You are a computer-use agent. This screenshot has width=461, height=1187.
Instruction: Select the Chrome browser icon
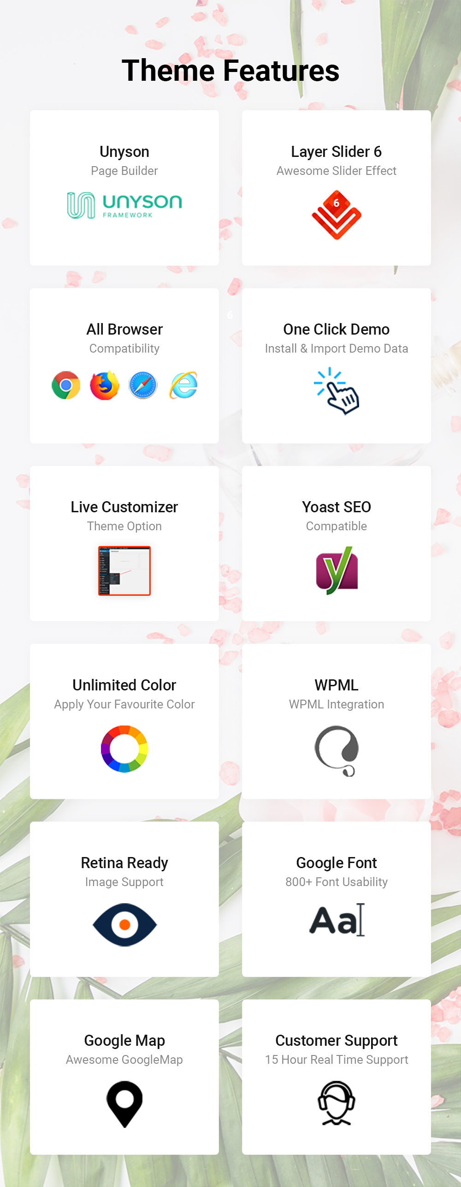(66, 385)
